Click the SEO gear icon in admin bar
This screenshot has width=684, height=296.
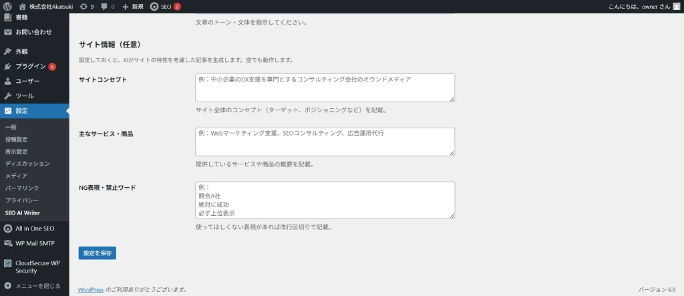[x=154, y=6]
